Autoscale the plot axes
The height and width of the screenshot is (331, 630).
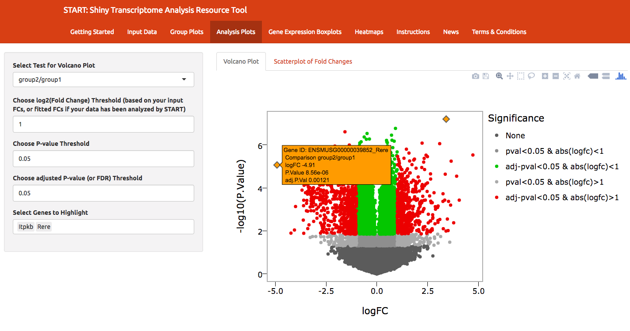pos(566,76)
